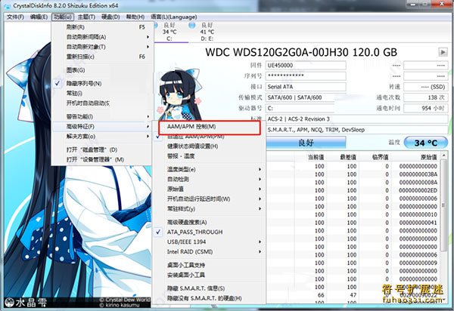
Task: Open the 语言(L)(Language) menu
Action: tap(174, 17)
